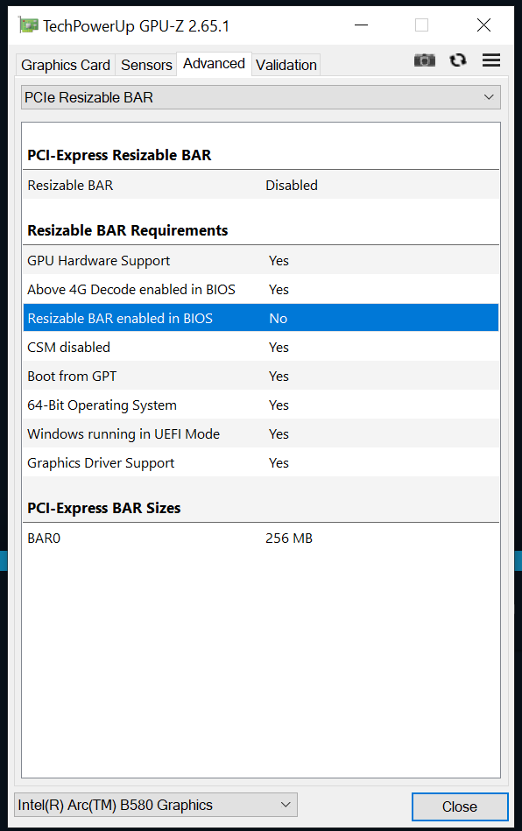Select the 64-Bit Operating System row
Viewport: 522px width, 831px height.
coord(261,405)
